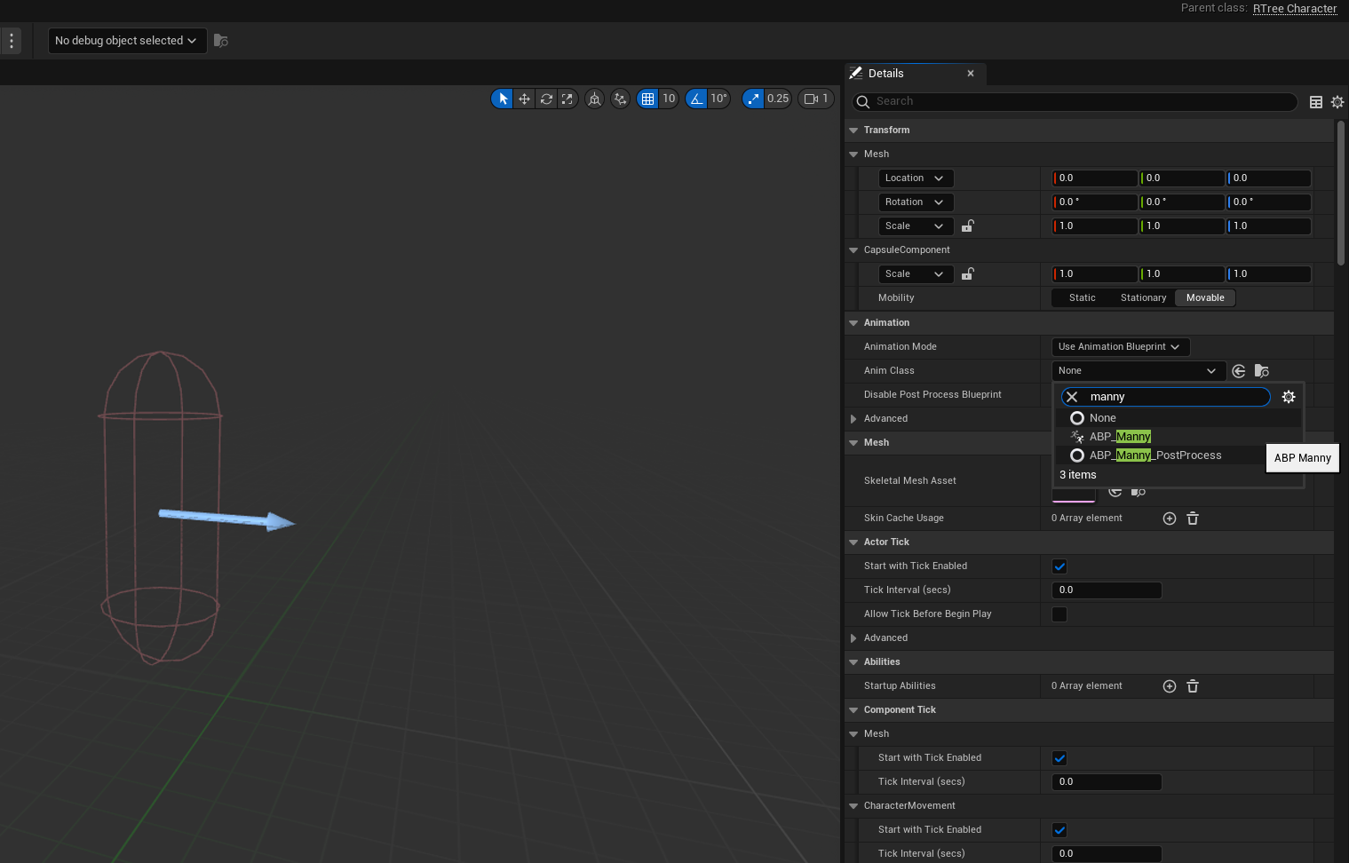
Task: Activate the Select objects tool
Action: [503, 99]
